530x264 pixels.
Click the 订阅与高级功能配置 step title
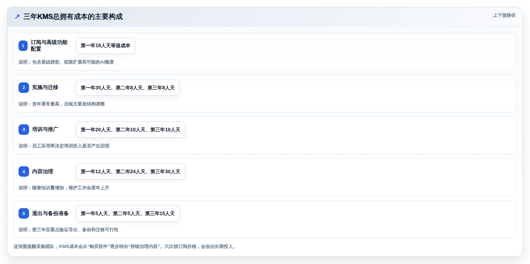(x=49, y=46)
